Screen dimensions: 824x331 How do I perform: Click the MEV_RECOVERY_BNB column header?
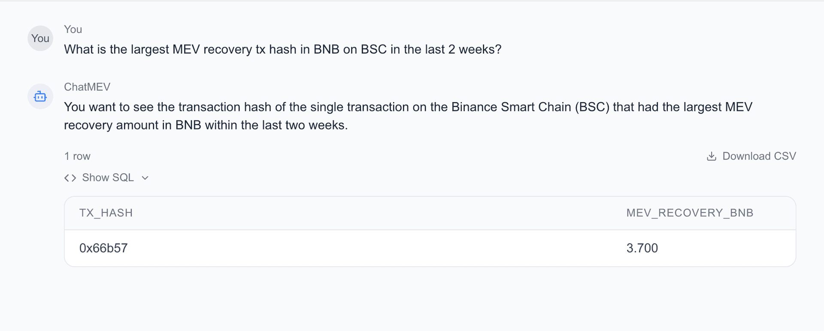(690, 213)
